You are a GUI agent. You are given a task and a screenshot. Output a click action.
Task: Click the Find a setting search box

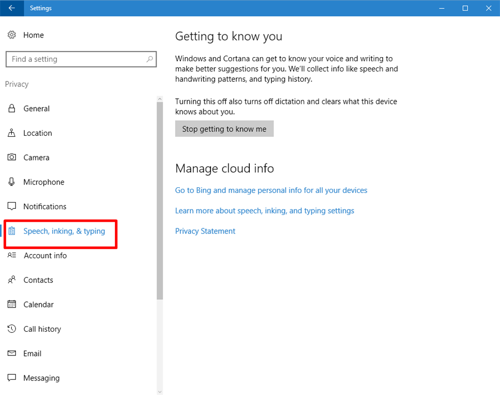pos(77,59)
